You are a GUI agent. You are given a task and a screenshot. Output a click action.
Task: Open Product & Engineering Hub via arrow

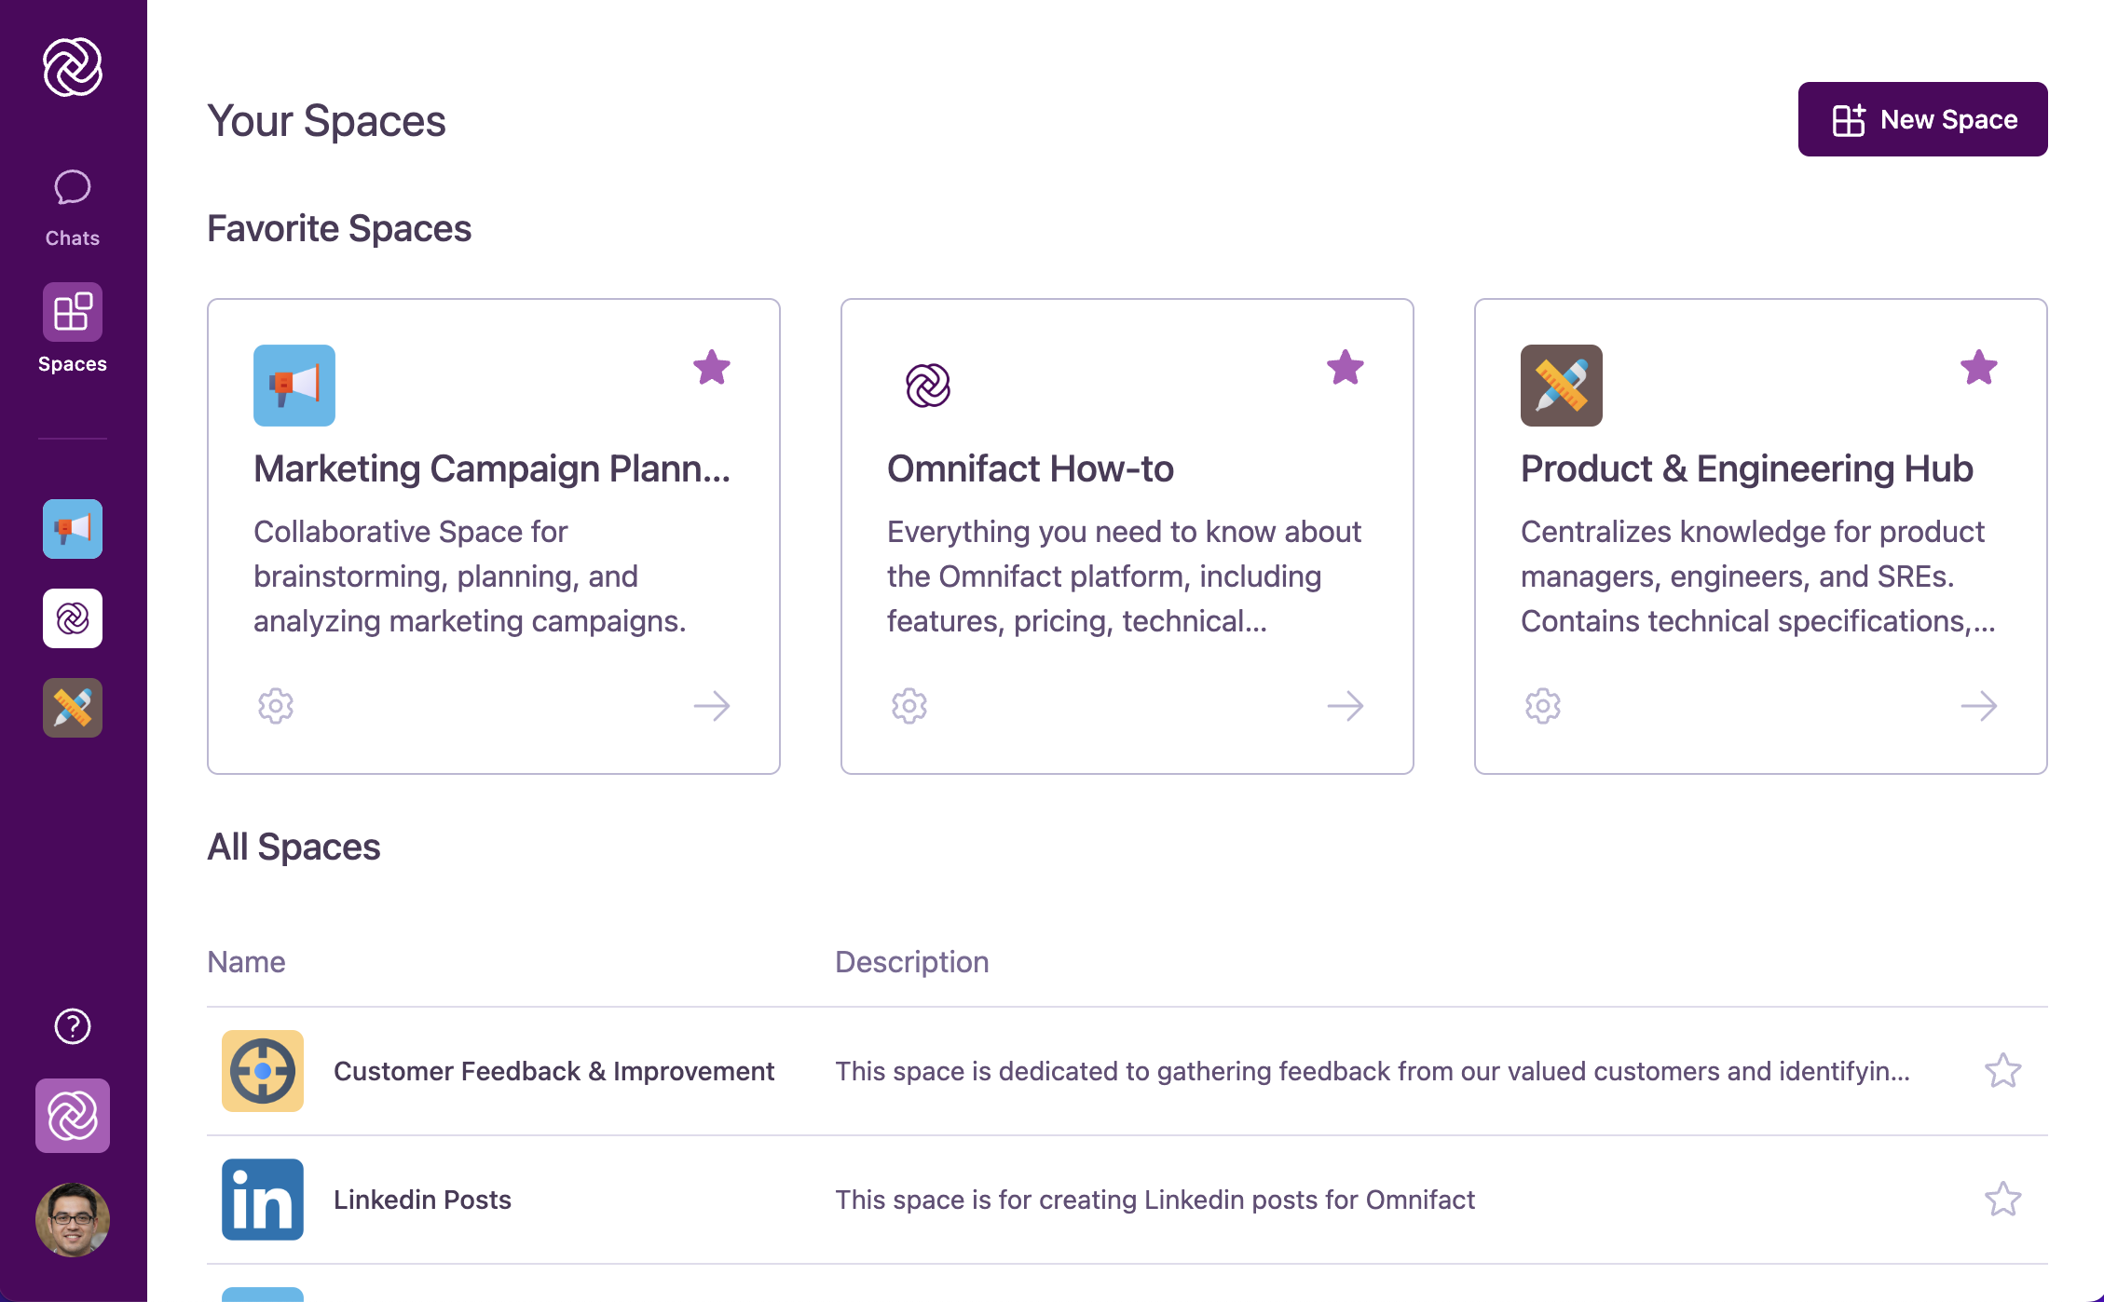pyautogui.click(x=1979, y=706)
